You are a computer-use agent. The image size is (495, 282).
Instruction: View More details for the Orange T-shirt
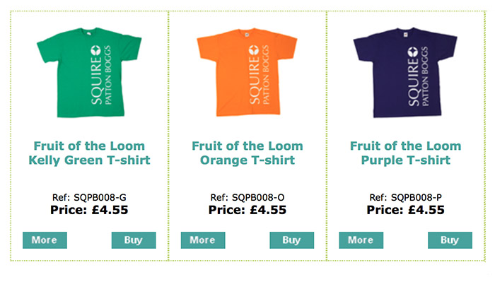pyautogui.click(x=203, y=240)
